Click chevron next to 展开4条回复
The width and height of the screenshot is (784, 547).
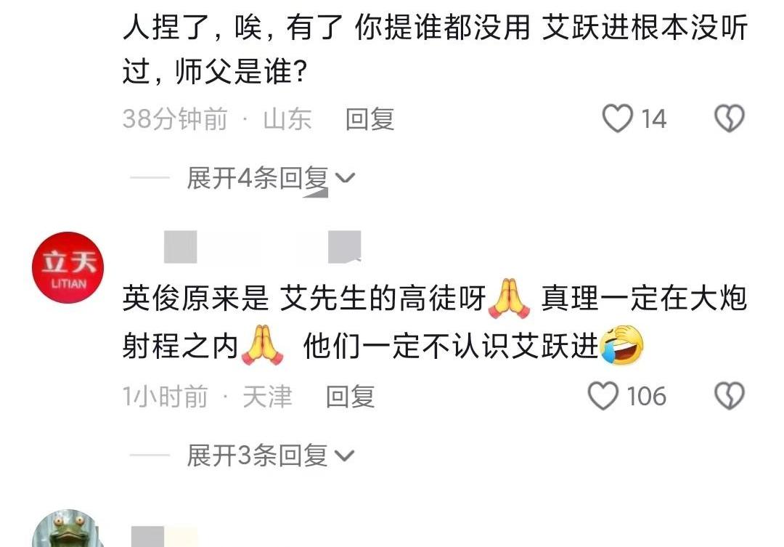pos(345,179)
